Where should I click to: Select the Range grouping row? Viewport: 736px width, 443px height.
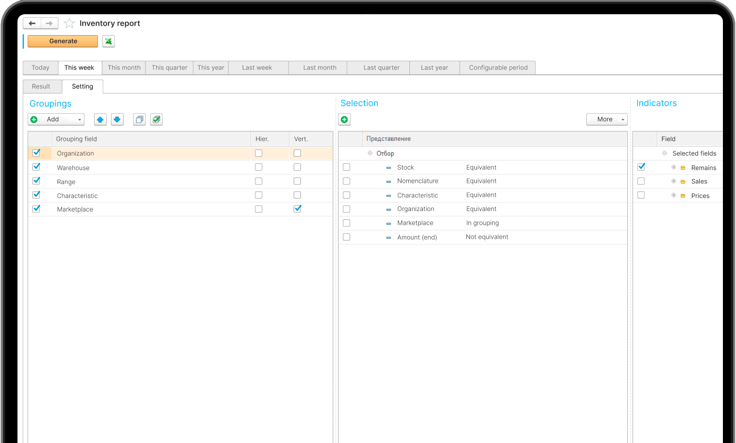pos(180,181)
